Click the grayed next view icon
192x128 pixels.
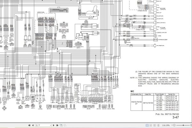coord(65,125)
